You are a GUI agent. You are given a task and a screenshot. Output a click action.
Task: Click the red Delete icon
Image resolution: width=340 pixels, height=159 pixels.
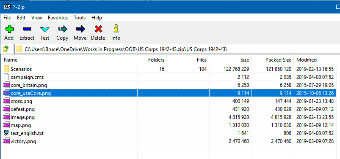coord(98,29)
